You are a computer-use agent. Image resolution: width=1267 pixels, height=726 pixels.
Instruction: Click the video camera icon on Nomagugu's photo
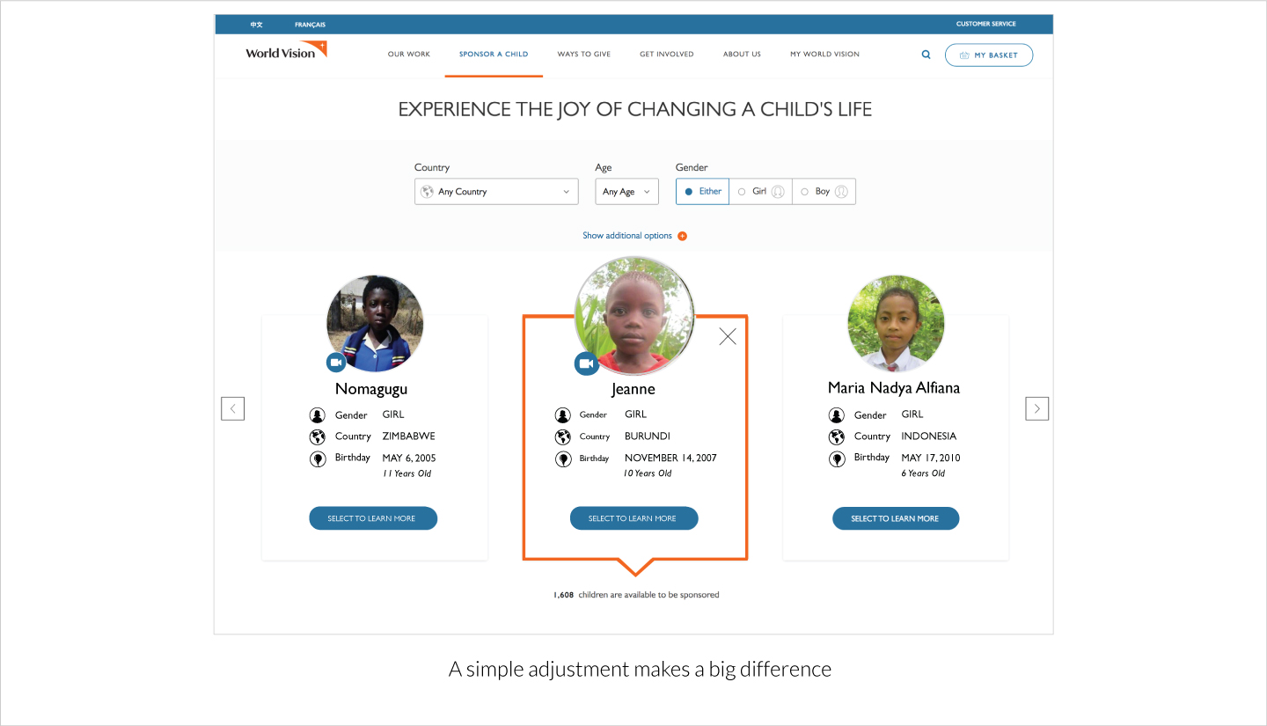(336, 362)
